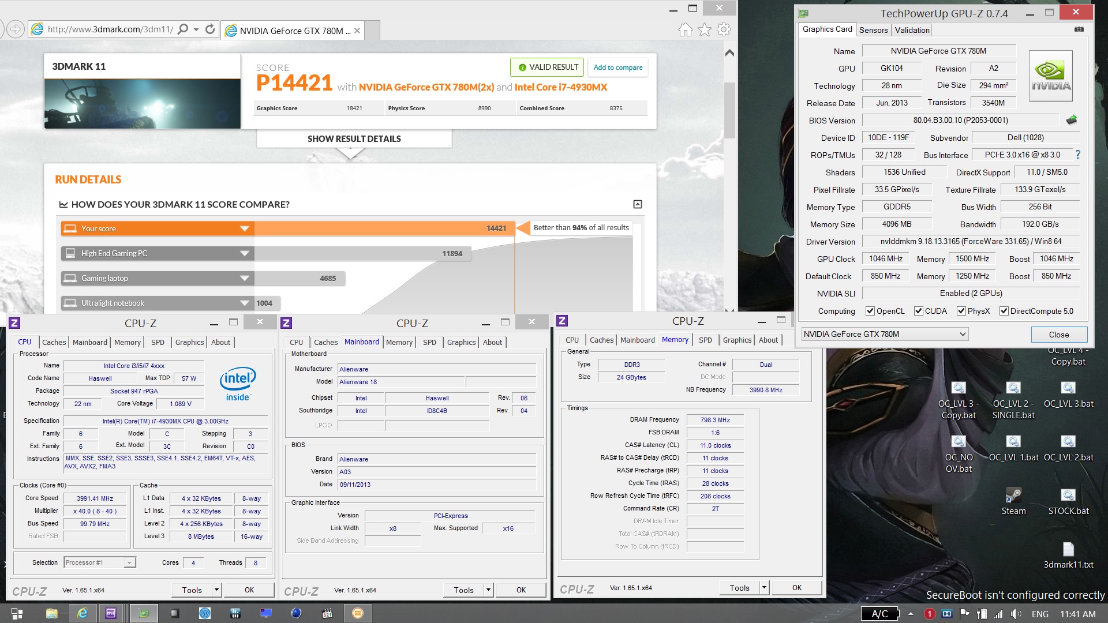The width and height of the screenshot is (1108, 623).
Task: Open the STOCK.bat desktop icon
Action: click(1068, 502)
